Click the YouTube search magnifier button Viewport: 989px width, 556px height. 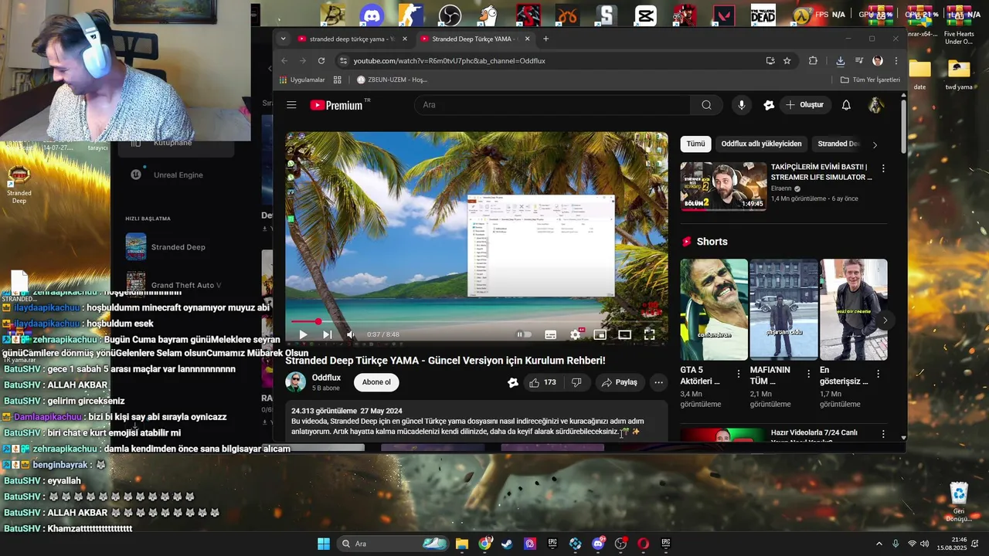coord(706,105)
